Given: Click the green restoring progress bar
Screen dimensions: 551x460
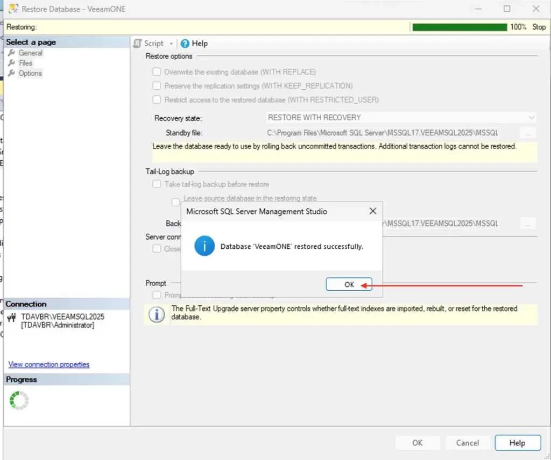Looking at the screenshot, I should [460, 27].
